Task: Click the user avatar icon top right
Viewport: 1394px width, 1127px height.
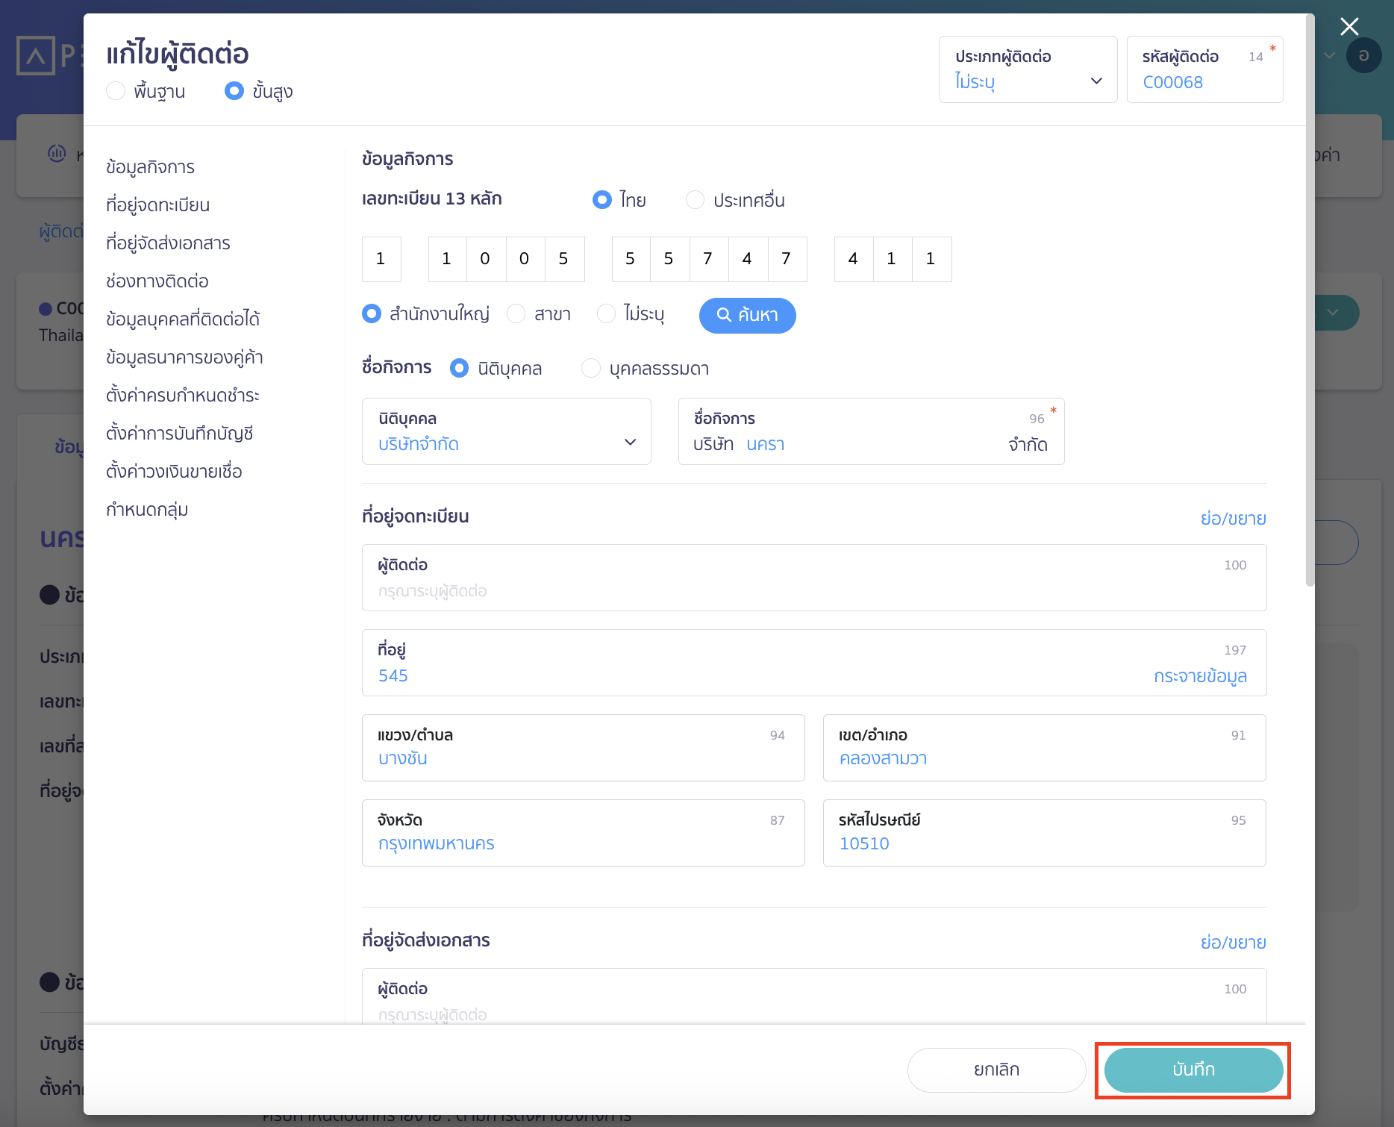Action: tap(1363, 56)
